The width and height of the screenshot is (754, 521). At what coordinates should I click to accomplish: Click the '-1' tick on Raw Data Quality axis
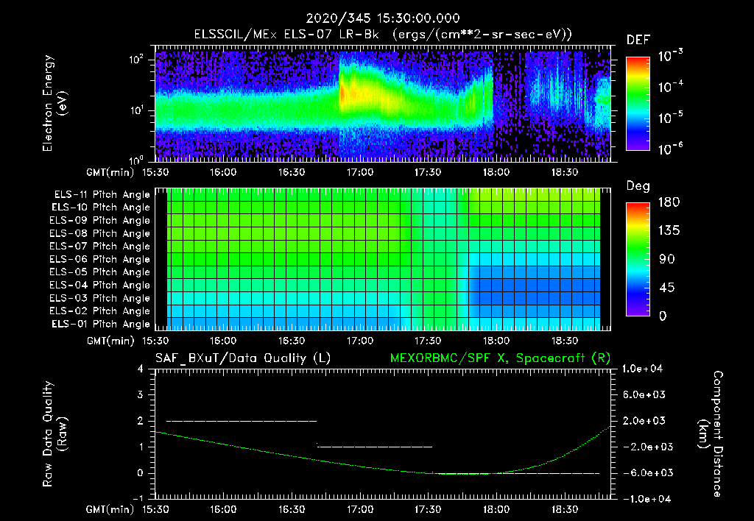[x=138, y=499]
